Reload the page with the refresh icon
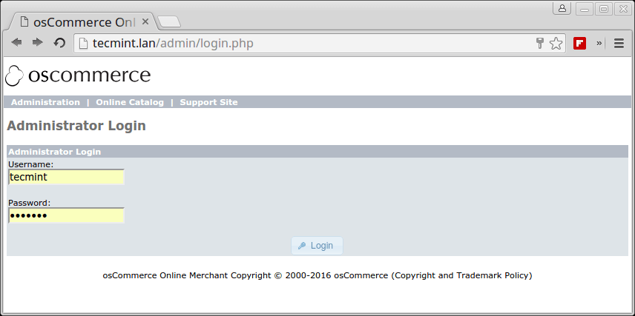This screenshot has width=635, height=316. [x=59, y=42]
